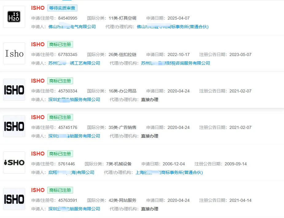
Task: Open 深圳 applicant link in the 45763591 entry
Action: [x=74, y=209]
